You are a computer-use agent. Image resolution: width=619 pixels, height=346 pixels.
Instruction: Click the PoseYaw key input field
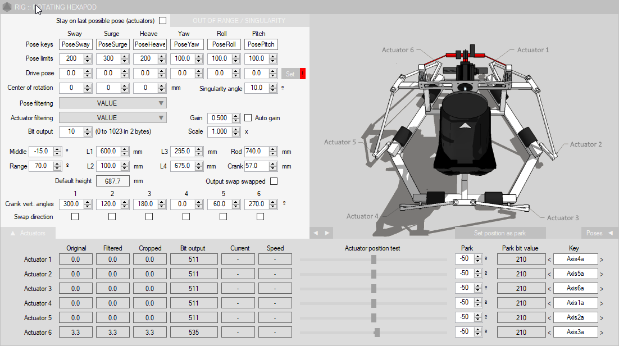click(186, 44)
